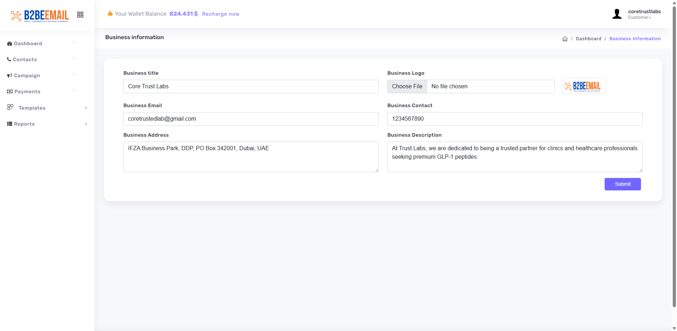Click the wallet balance flame icon
The image size is (677, 331).
(x=110, y=14)
